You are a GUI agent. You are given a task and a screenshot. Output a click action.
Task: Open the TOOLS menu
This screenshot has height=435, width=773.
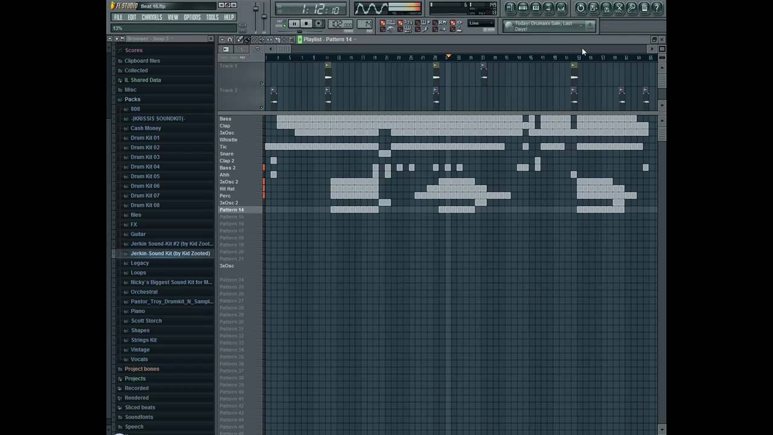tap(212, 18)
